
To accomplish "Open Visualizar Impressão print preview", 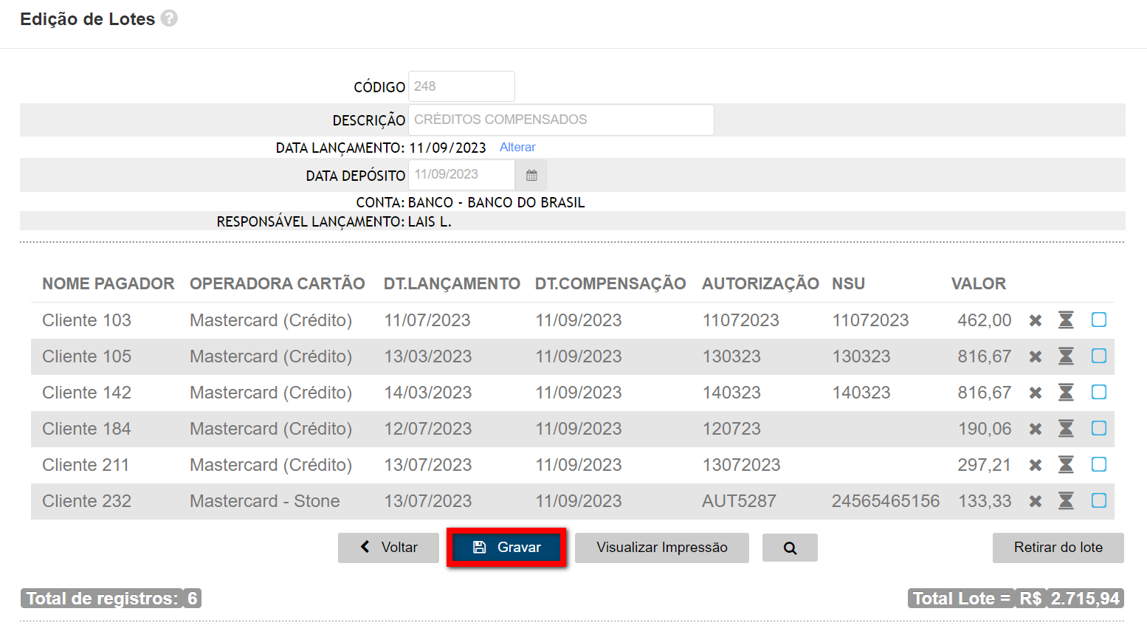I will pyautogui.click(x=661, y=548).
